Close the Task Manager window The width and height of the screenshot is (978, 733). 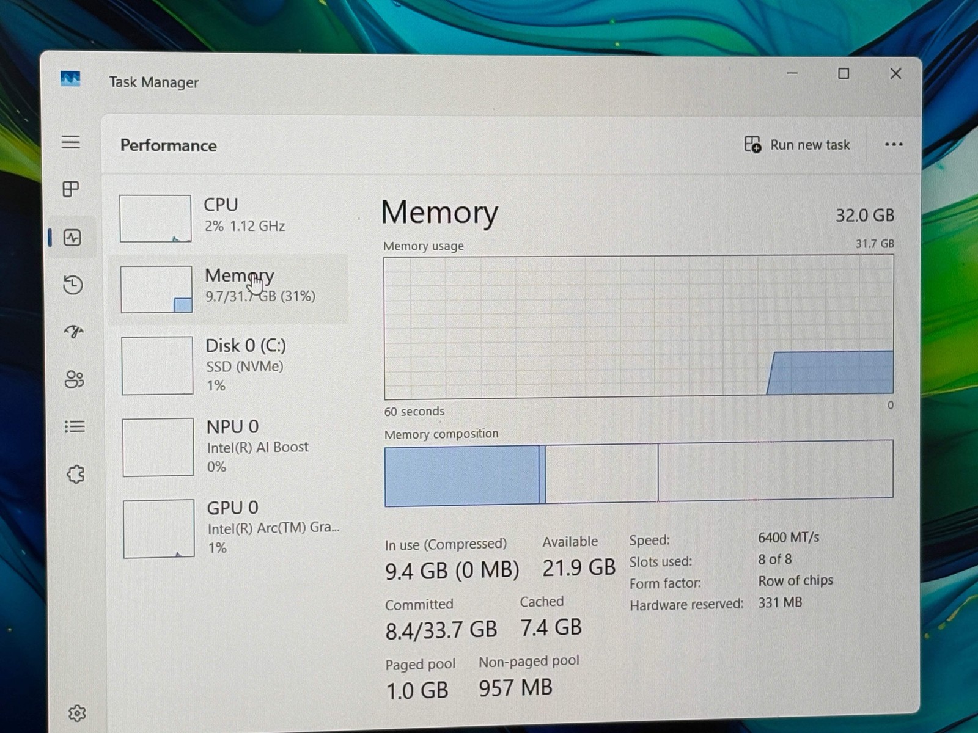[895, 74]
